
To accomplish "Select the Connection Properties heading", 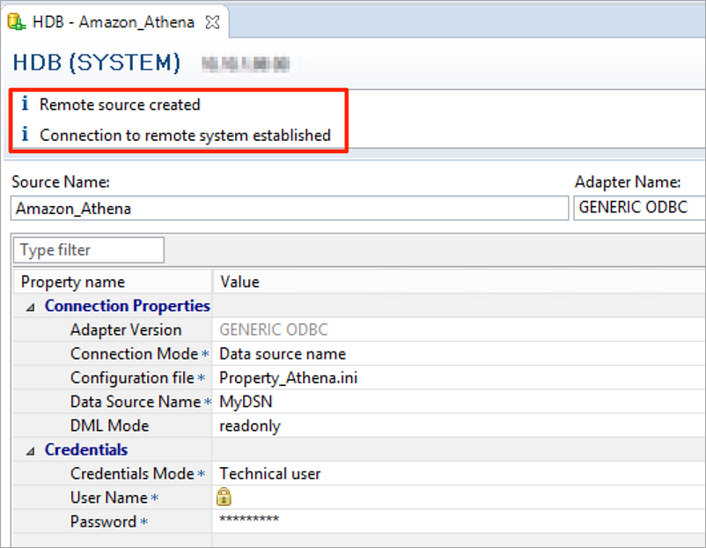I will pos(128,306).
